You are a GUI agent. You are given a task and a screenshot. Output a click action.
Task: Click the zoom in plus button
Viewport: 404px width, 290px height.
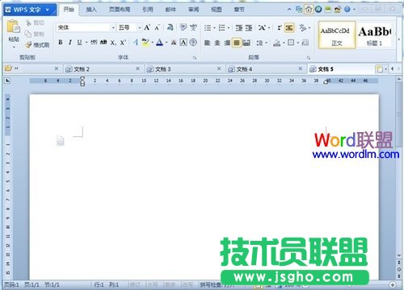coord(393,284)
